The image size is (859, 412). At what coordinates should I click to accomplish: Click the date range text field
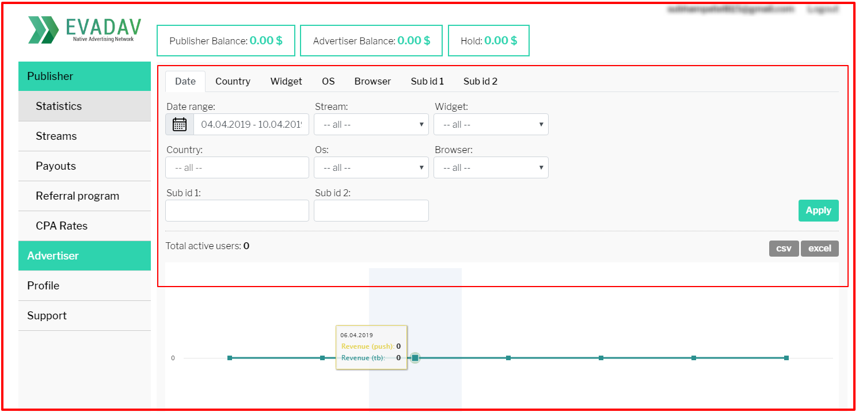pos(251,124)
